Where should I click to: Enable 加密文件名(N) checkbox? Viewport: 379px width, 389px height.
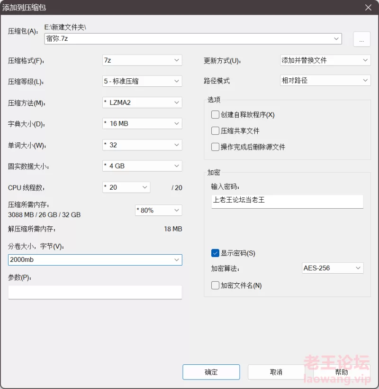tap(215, 285)
